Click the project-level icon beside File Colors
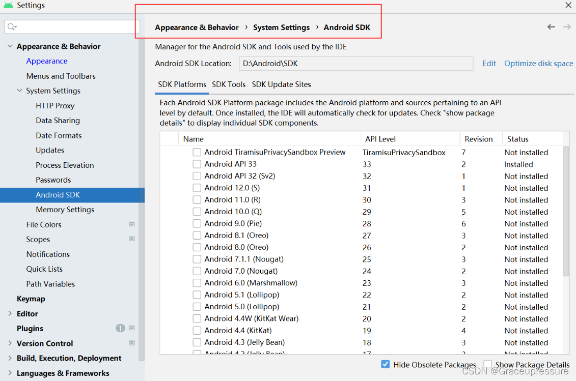576x381 pixels. tap(132, 224)
